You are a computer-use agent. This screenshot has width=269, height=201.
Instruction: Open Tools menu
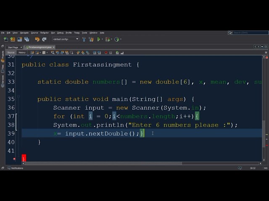pyautogui.click(x=84, y=33)
